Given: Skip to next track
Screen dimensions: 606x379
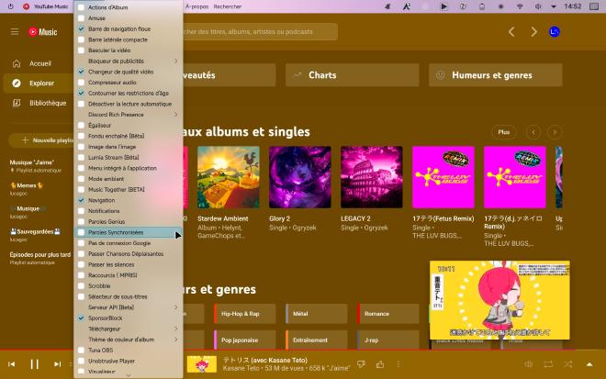Looking at the screenshot, I should [57, 364].
